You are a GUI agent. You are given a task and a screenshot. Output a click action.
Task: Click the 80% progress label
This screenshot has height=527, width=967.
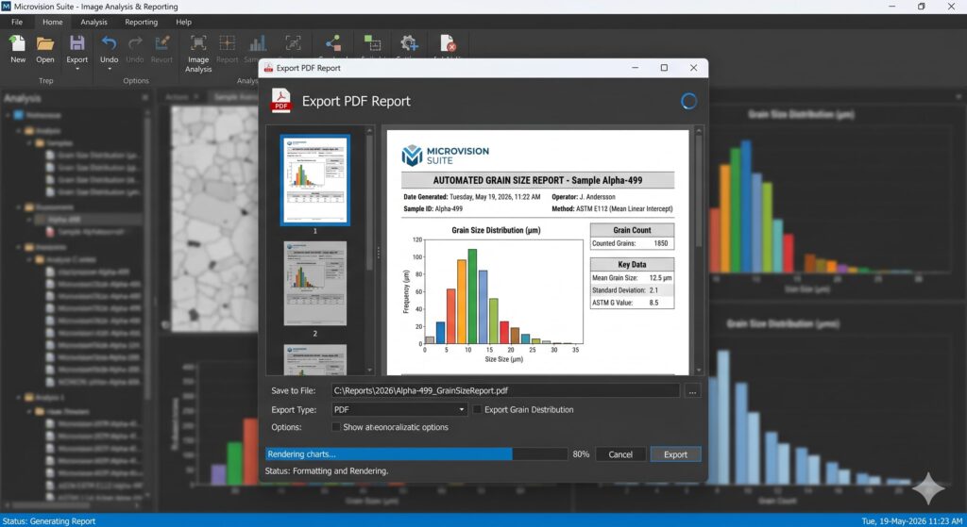[x=581, y=454]
